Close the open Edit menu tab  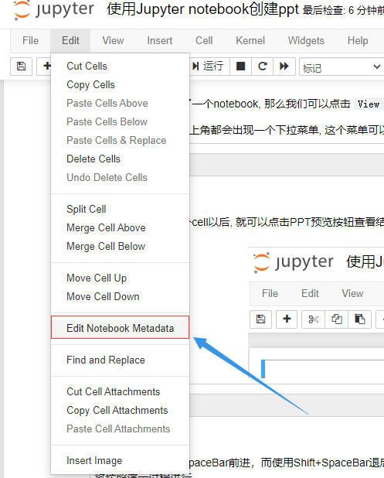(x=70, y=40)
